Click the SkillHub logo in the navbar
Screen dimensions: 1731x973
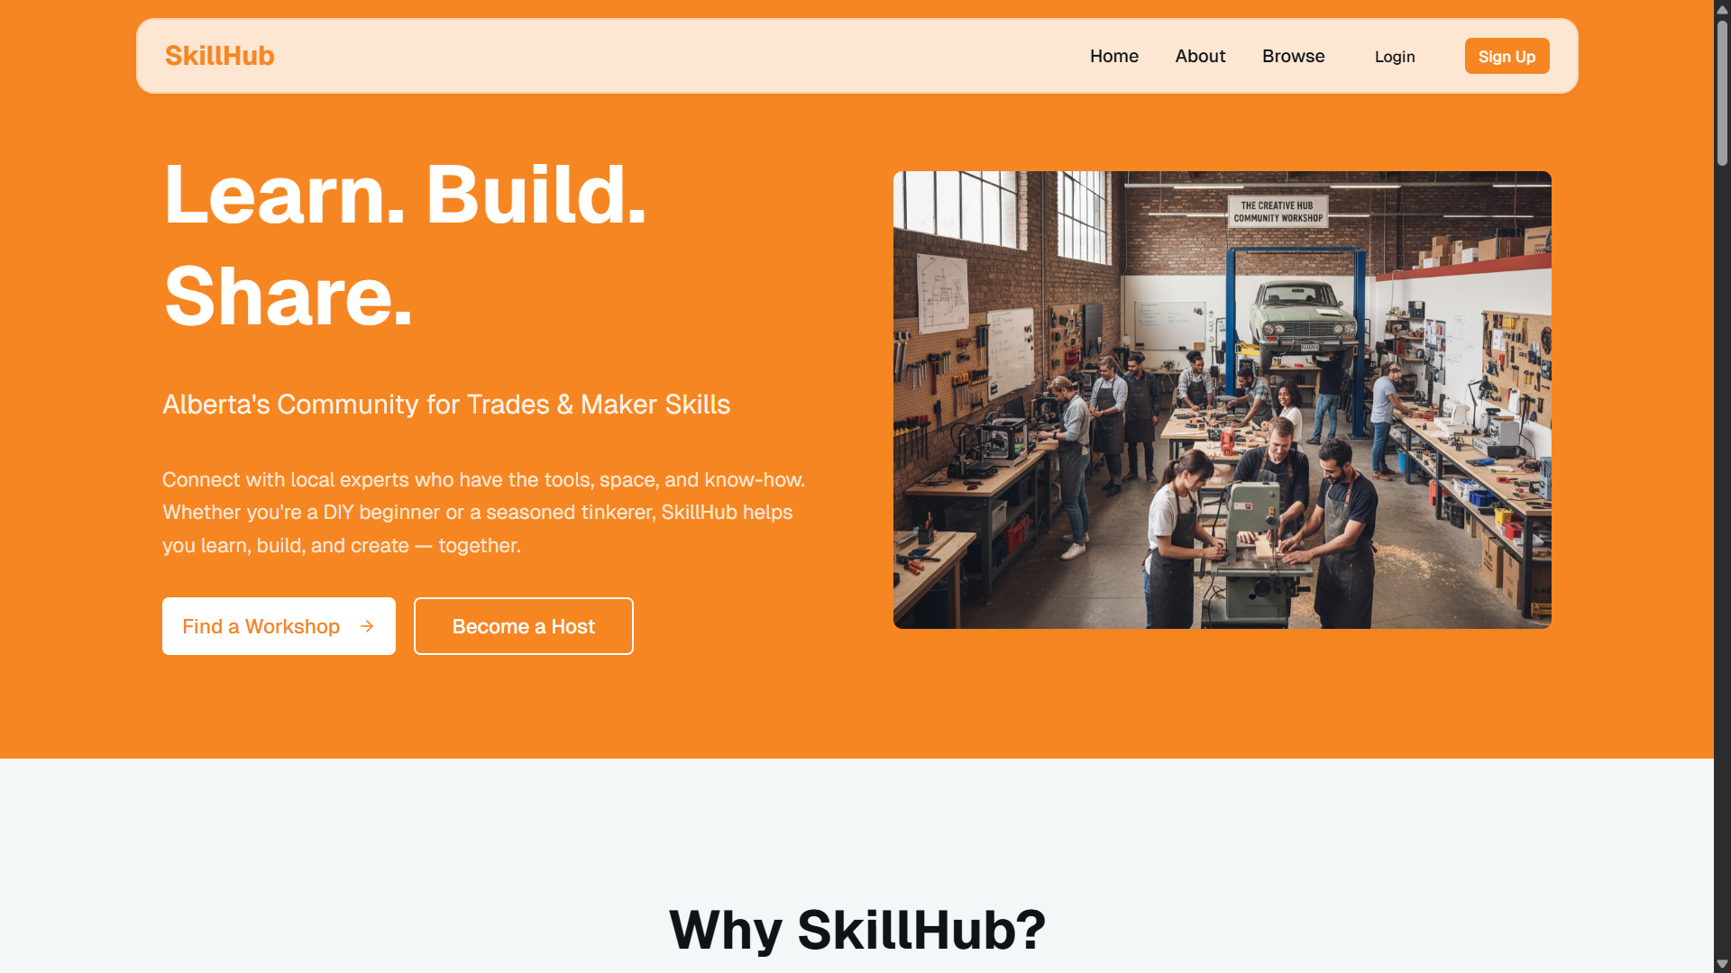point(219,56)
